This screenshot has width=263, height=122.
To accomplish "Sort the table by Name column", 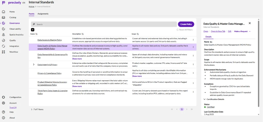I will [36, 34].
